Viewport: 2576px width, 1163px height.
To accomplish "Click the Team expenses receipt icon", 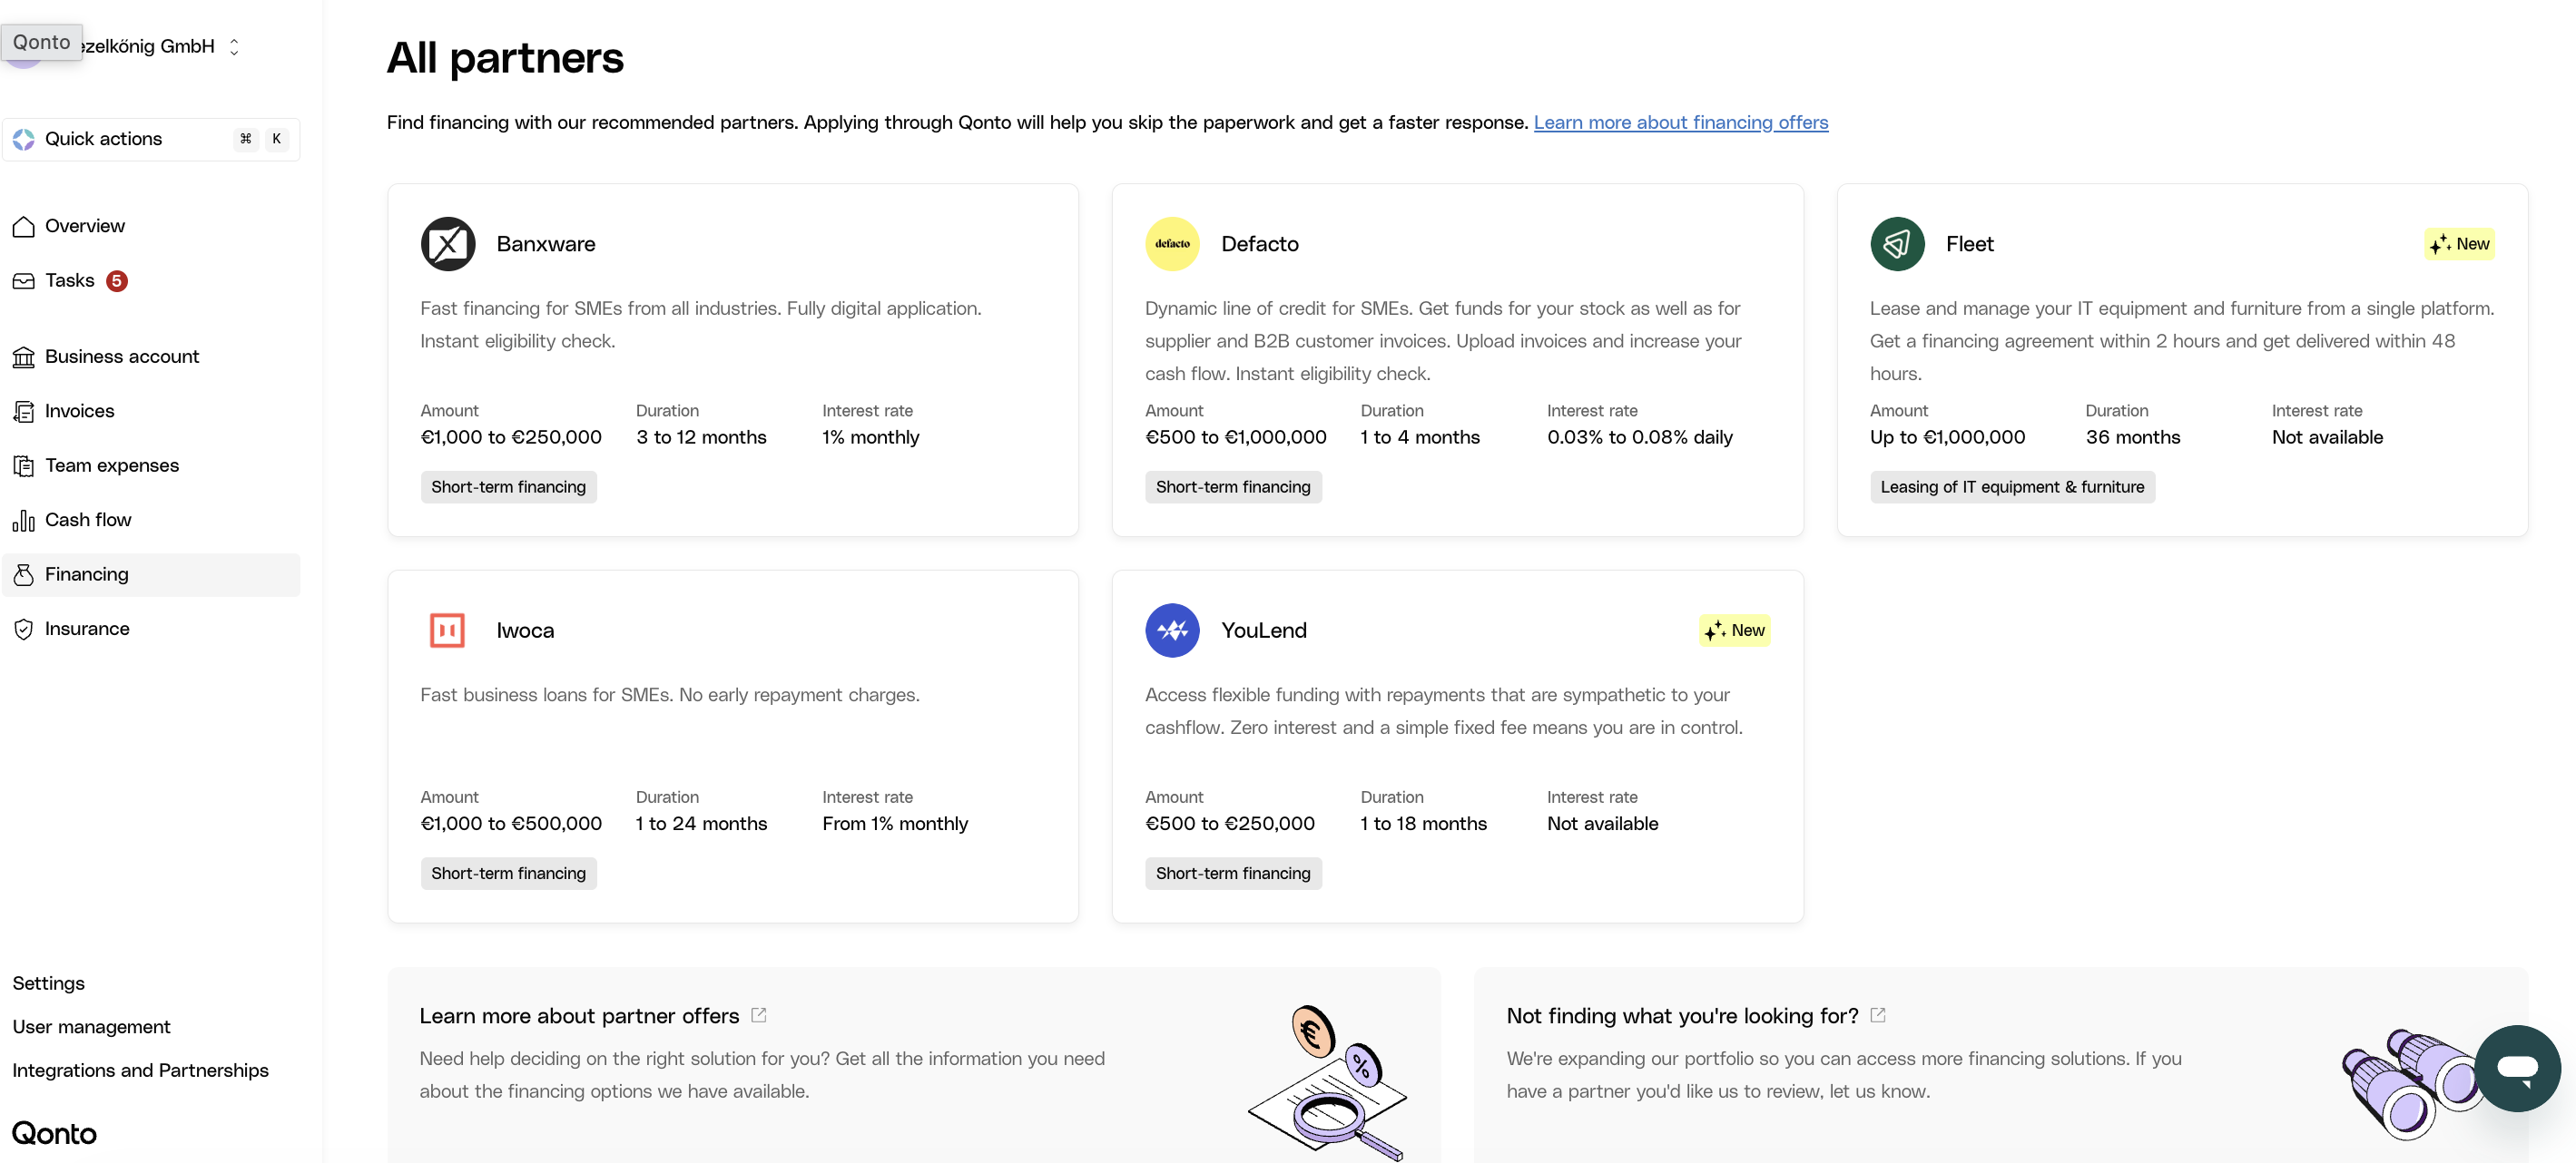I will click(23, 465).
